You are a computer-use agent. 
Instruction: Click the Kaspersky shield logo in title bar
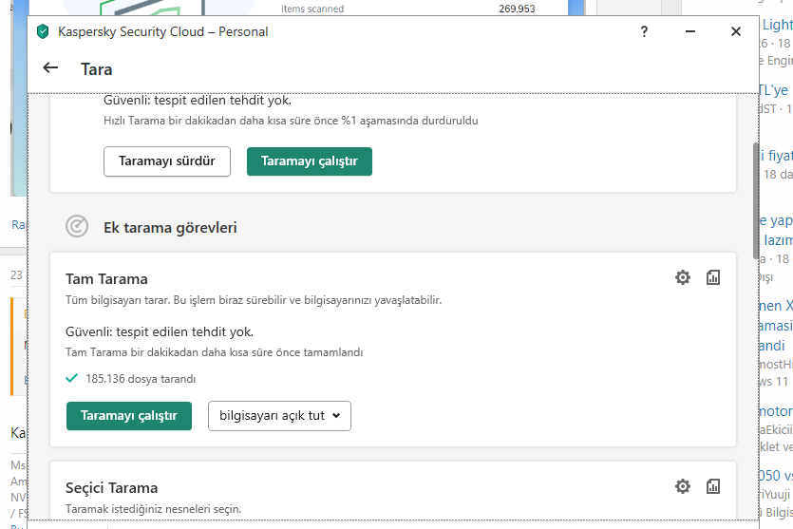[43, 32]
